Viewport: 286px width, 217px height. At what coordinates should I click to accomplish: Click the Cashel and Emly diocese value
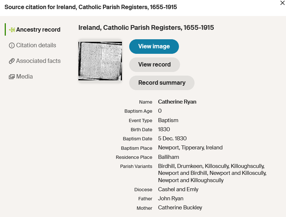coord(178,189)
